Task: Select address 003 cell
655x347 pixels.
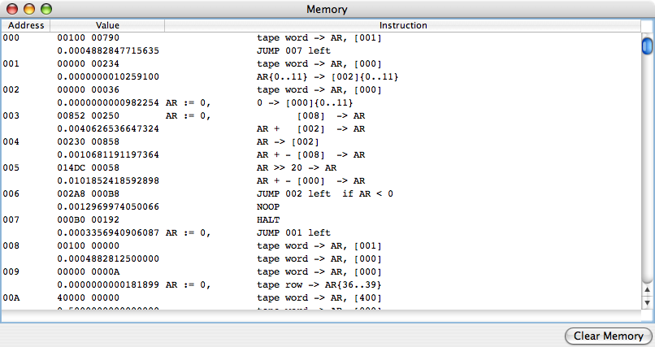Action: click(x=11, y=115)
